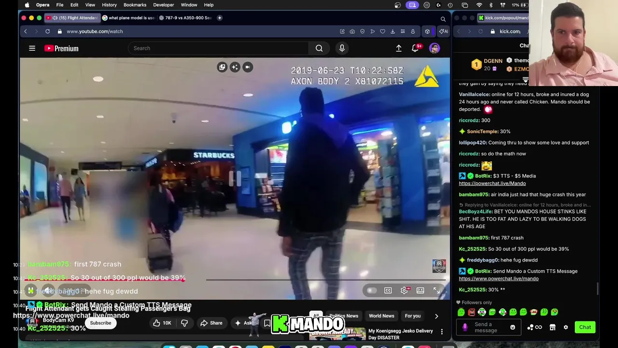Open Opera AI assistant button
Viewport: 618px width, 348px height.
(443, 31)
